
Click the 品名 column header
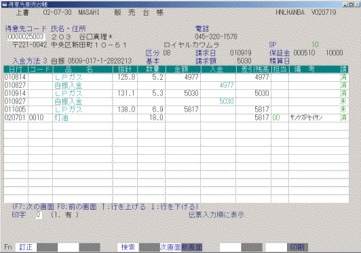[x=83, y=69]
